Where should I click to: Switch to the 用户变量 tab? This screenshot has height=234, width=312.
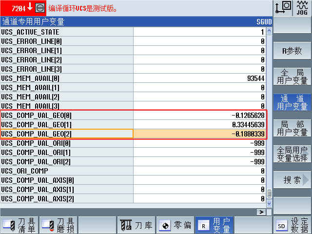[x=214, y=225]
